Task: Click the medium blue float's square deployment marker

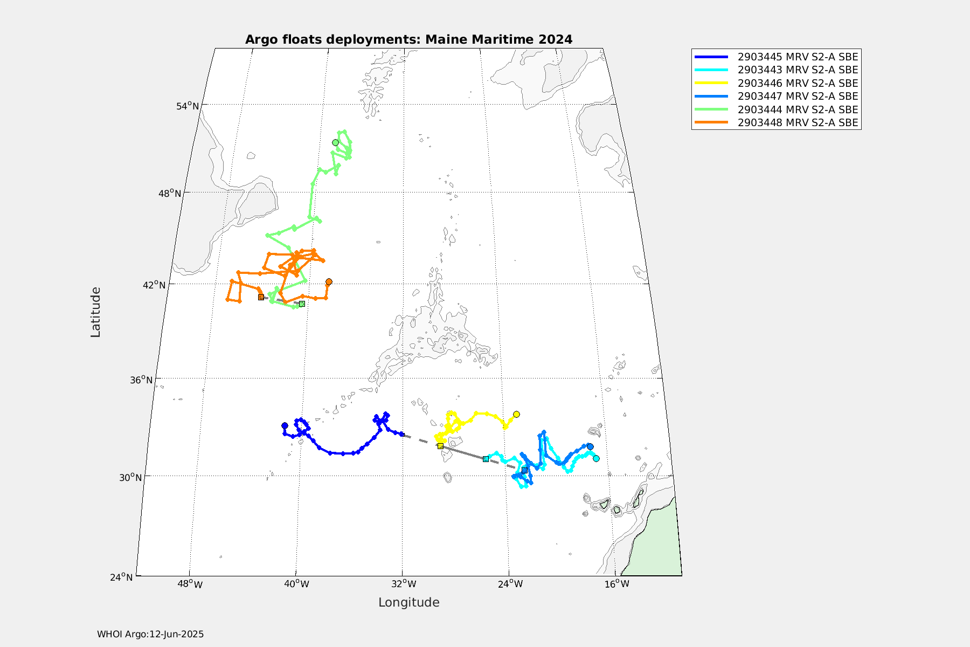Action: 524,470
